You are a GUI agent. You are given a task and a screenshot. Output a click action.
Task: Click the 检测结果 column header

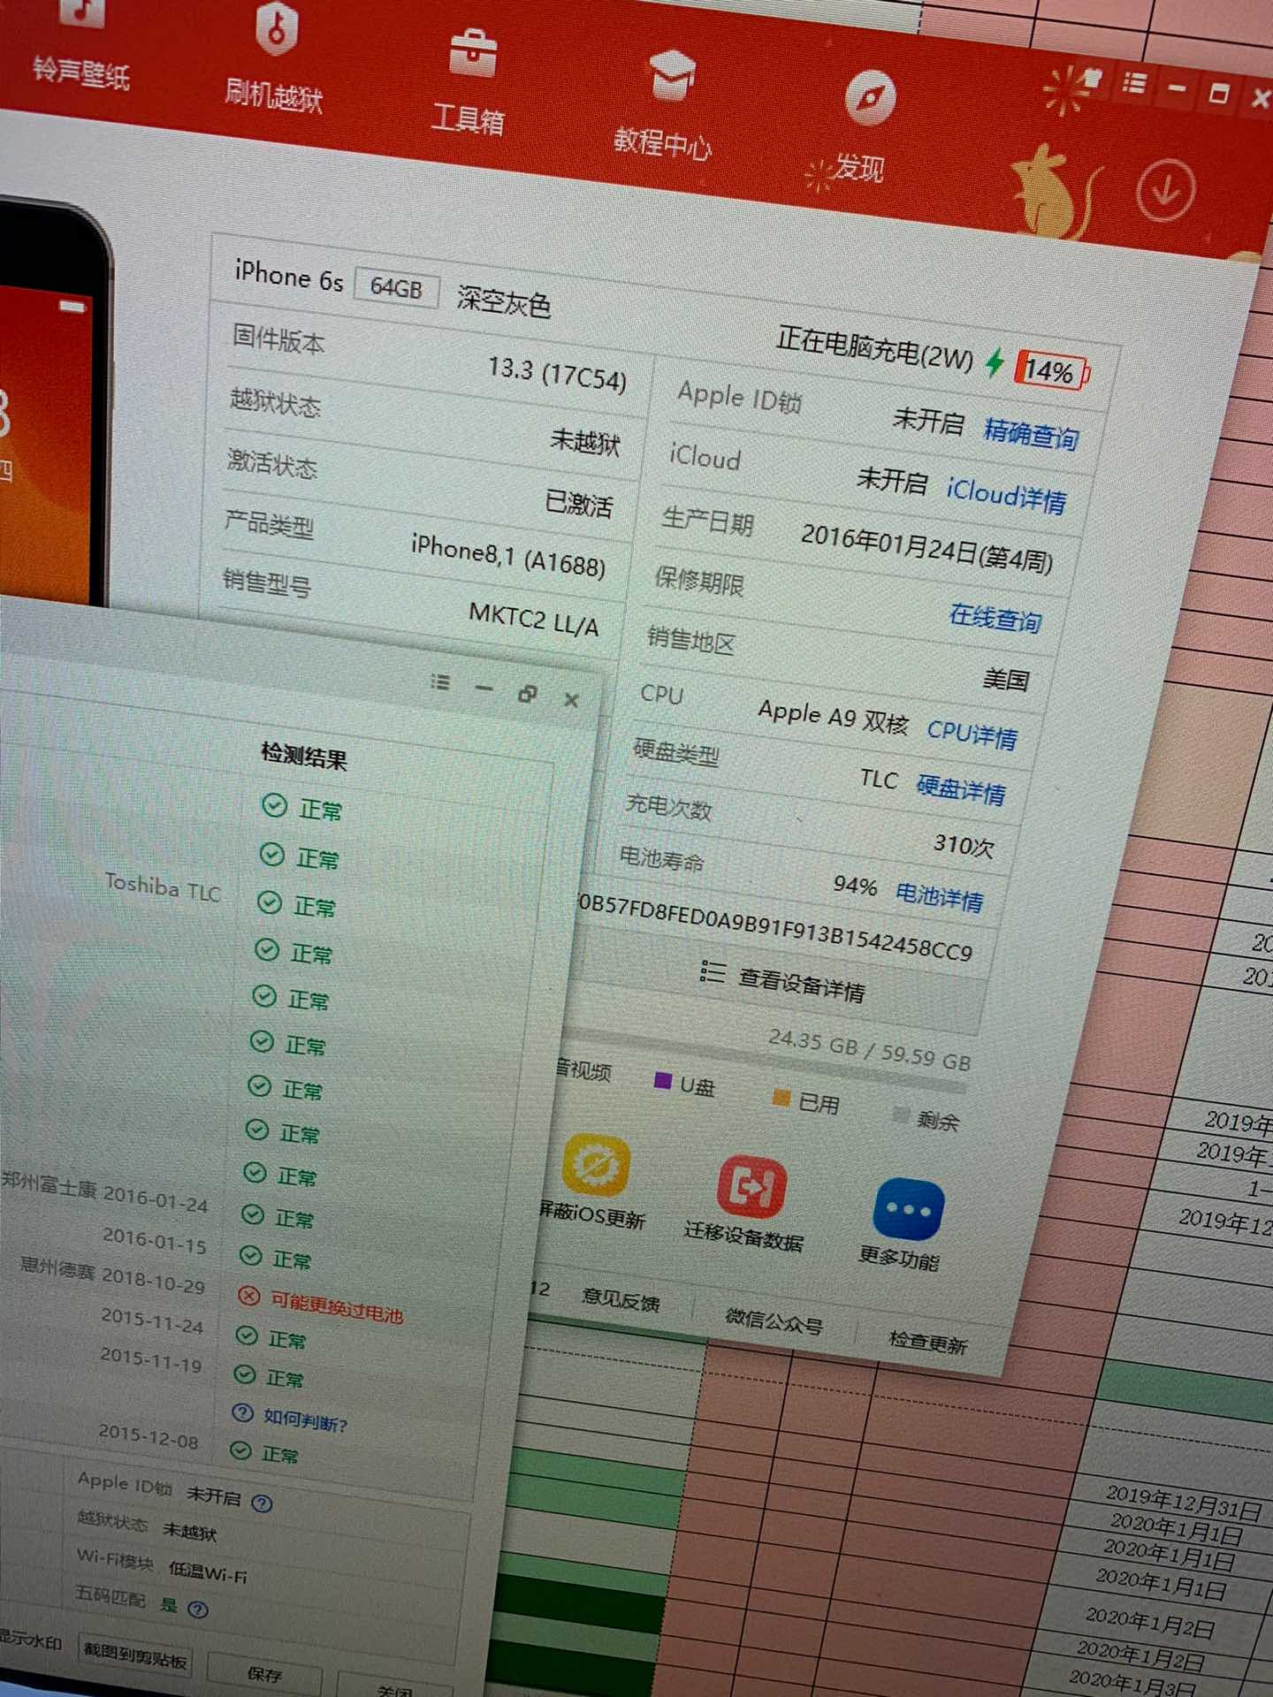[304, 756]
